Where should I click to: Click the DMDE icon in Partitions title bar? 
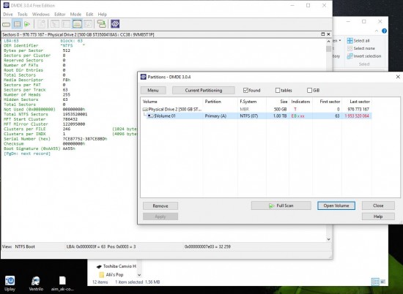click(x=143, y=77)
